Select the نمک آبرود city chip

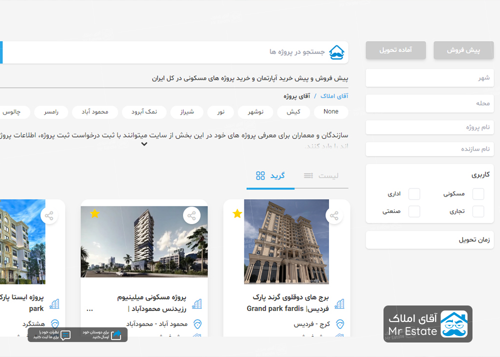(x=144, y=112)
